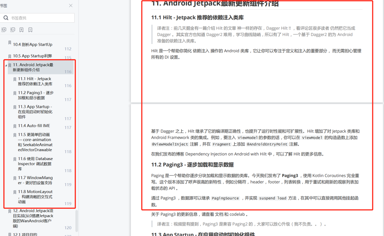Click the @ViewModelInject code text
The image size is (384, 236).
click(170, 144)
